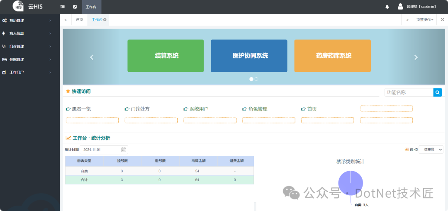This screenshot has height=211, width=448.
Task: Open the notification bell
Action: pos(387,7)
